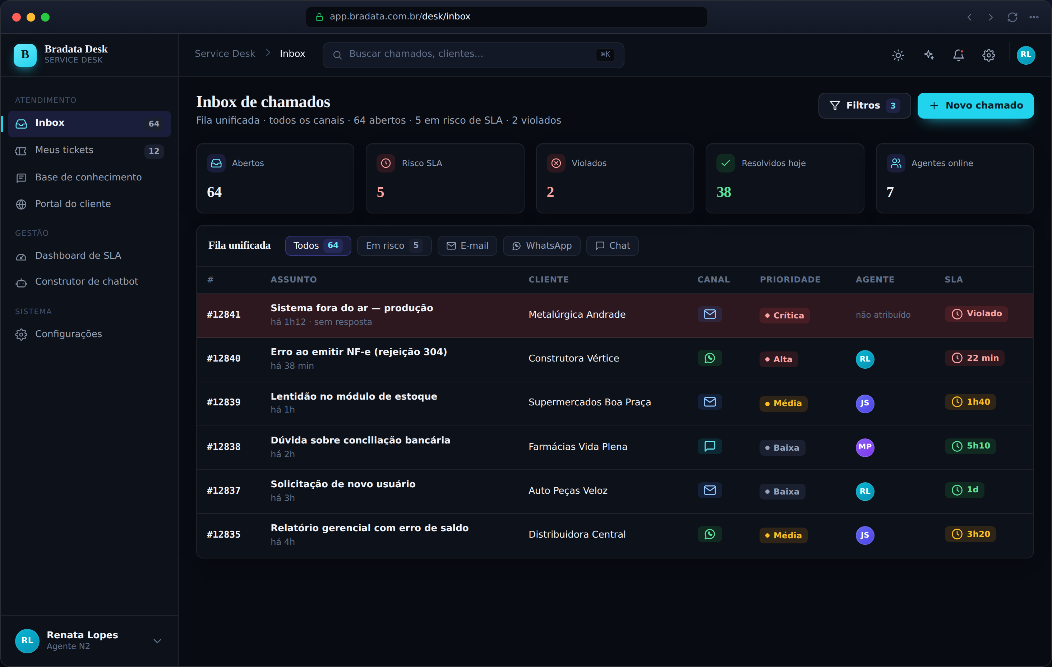The width and height of the screenshot is (1052, 667).
Task: Focus the Buscar chamados search field
Action: tap(473, 55)
